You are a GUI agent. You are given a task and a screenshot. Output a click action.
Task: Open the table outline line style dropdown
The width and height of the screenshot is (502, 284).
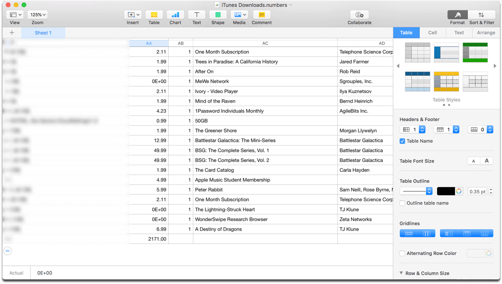pyautogui.click(x=416, y=191)
